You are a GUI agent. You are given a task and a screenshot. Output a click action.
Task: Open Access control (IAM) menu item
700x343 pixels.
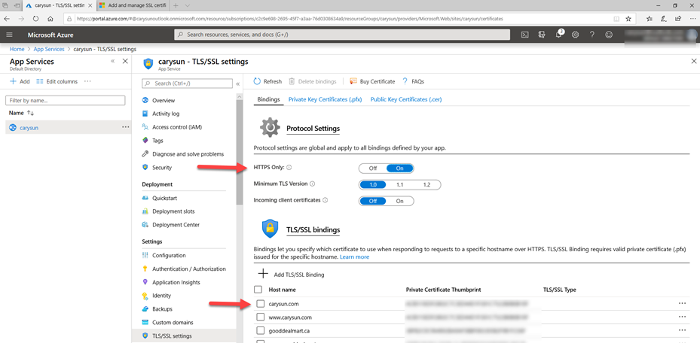pyautogui.click(x=177, y=127)
